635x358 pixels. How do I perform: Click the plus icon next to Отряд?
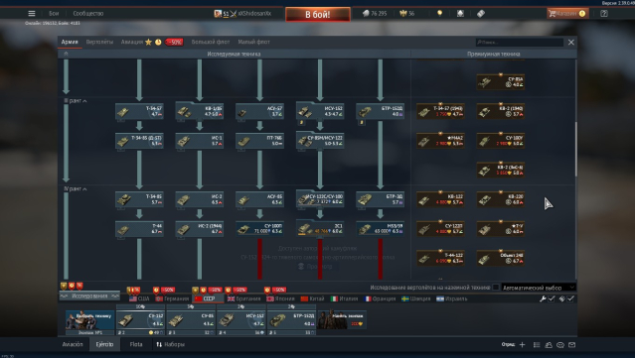(x=522, y=345)
